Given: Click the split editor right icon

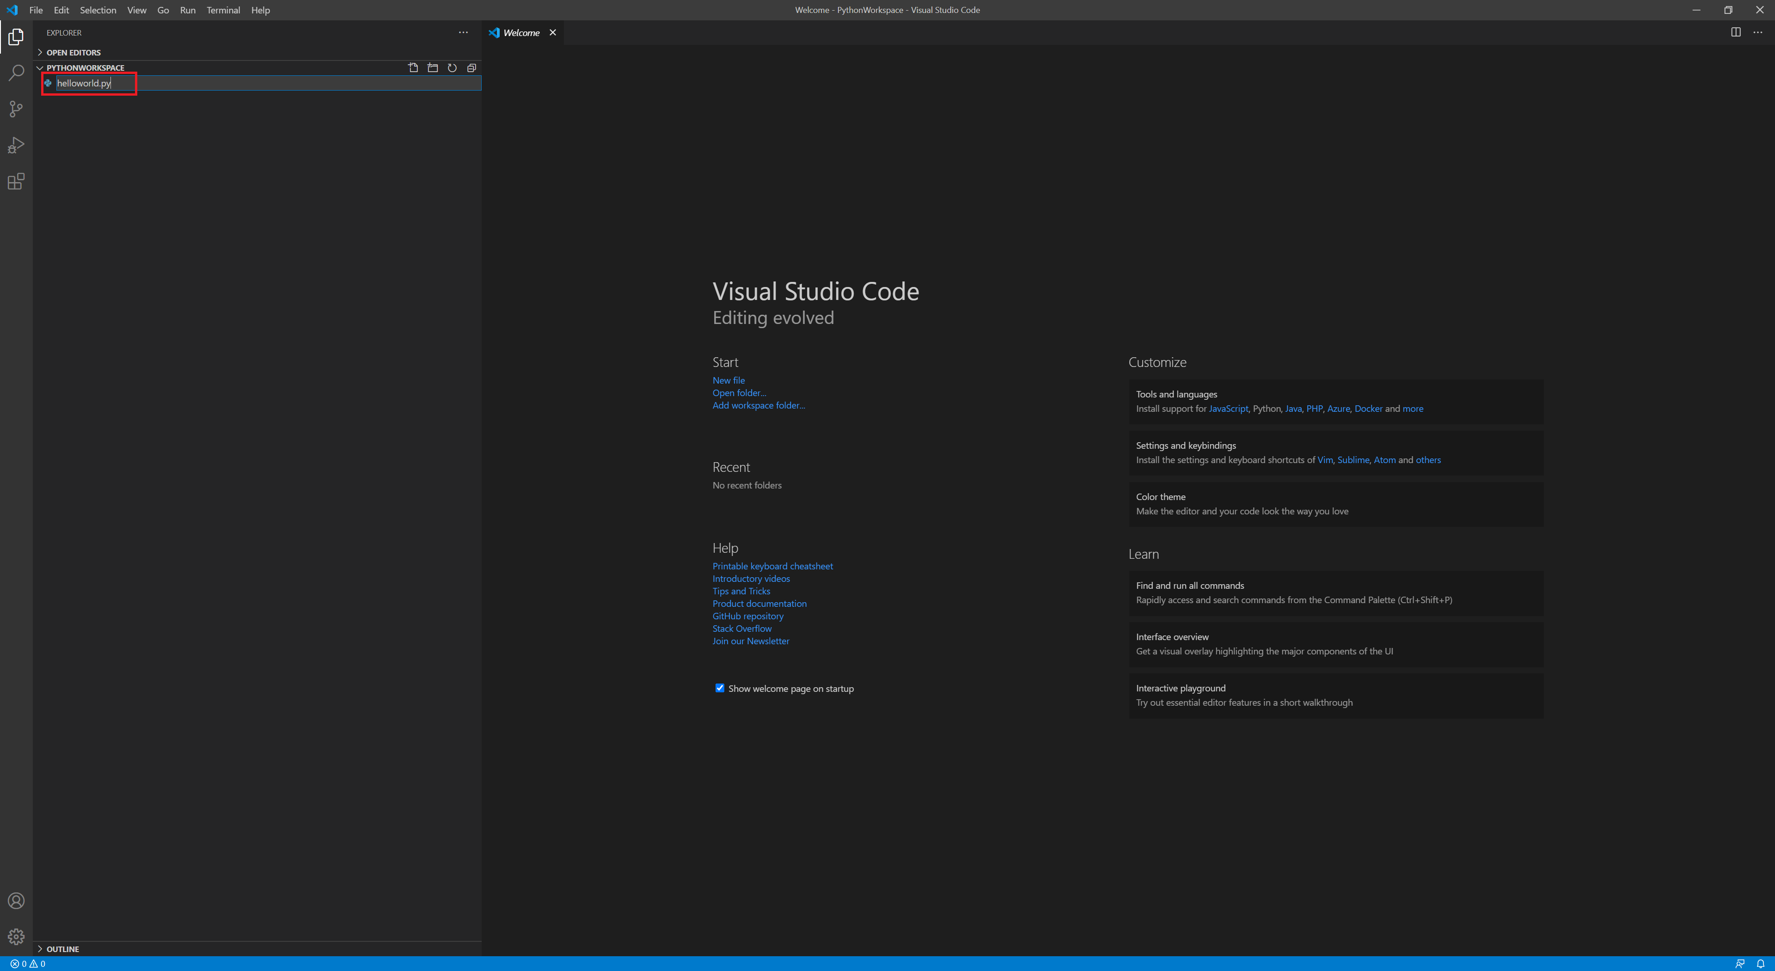Looking at the screenshot, I should pyautogui.click(x=1736, y=32).
